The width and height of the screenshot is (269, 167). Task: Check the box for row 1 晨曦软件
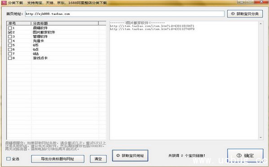(10, 28)
